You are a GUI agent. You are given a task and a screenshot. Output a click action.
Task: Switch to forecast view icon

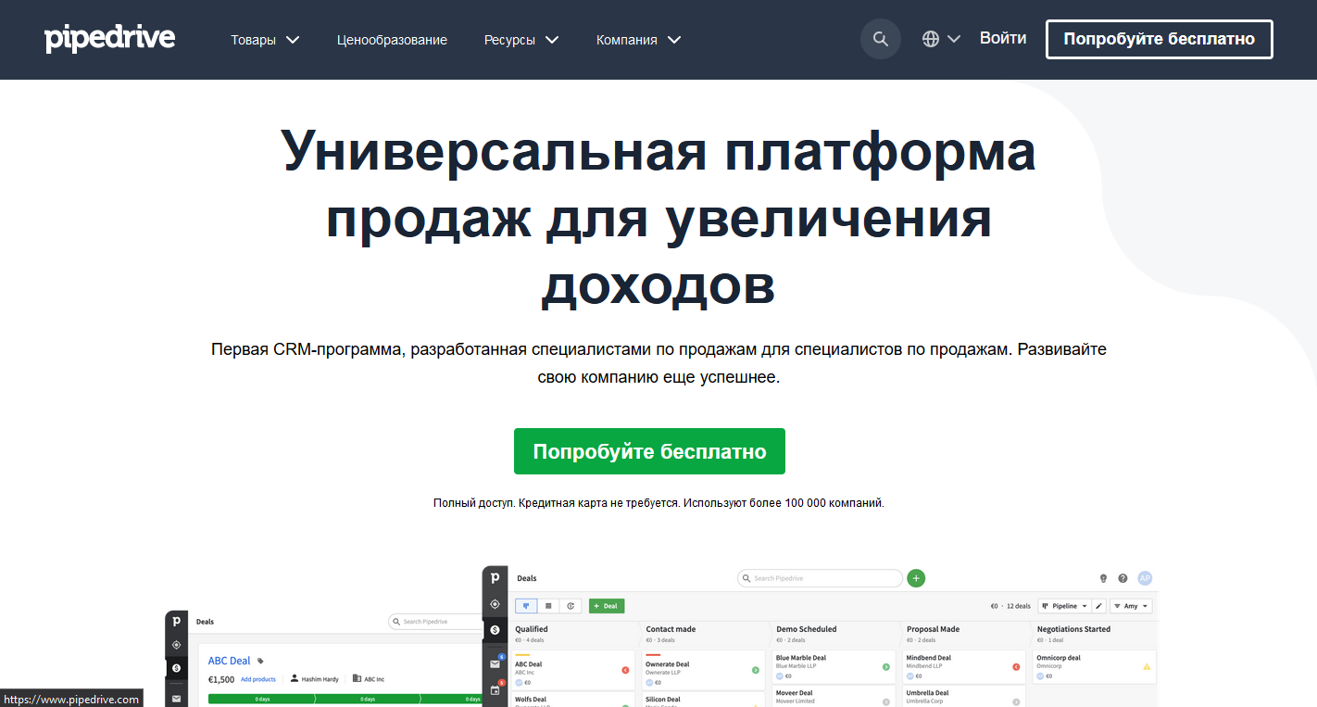(571, 606)
